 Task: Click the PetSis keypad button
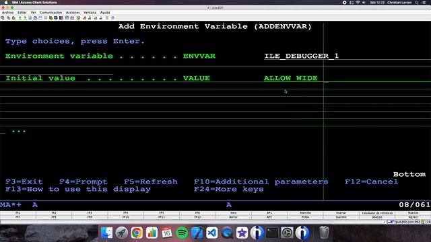(305, 217)
